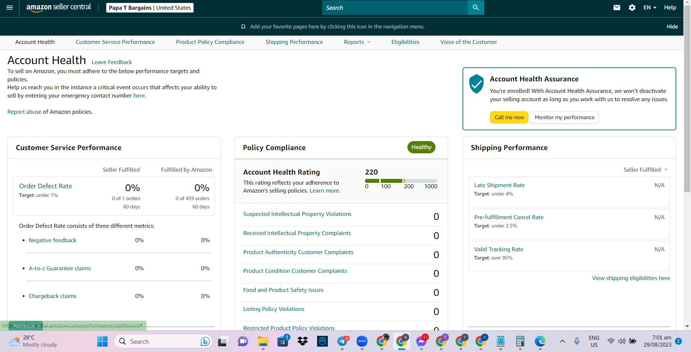Open Task View on the taskbar

[x=223, y=341]
